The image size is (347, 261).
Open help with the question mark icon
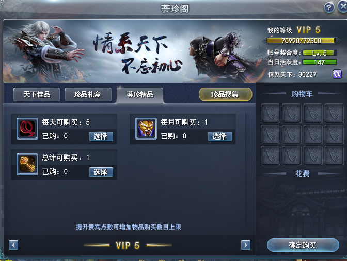pyautogui.click(x=329, y=8)
